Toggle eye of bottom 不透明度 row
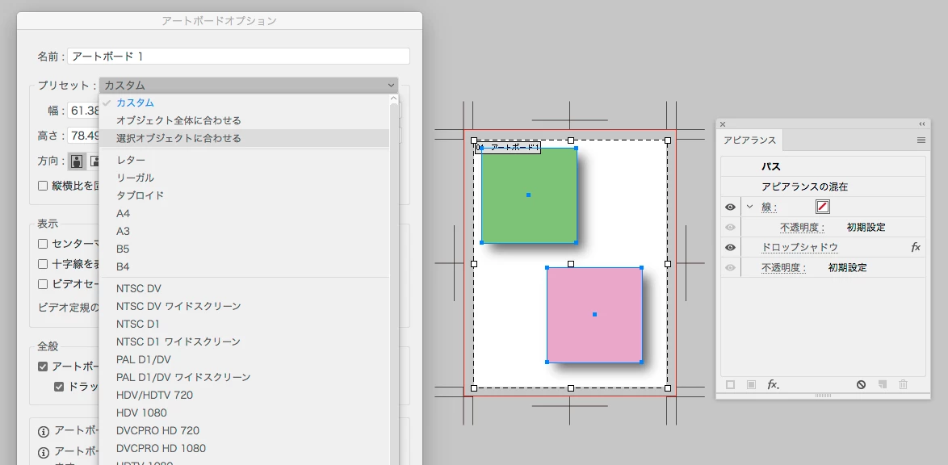This screenshot has width=948, height=465. coord(730,268)
